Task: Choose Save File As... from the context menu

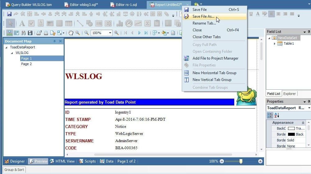Action: pos(214,16)
